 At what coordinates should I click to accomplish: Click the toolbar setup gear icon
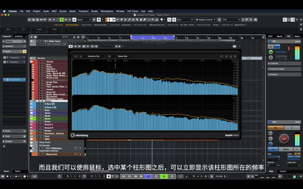(x=301, y=20)
